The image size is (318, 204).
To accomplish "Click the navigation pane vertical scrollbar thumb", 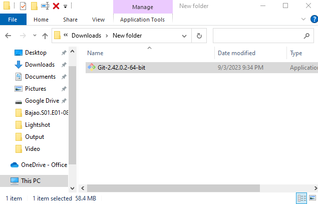I will pos(73,115).
